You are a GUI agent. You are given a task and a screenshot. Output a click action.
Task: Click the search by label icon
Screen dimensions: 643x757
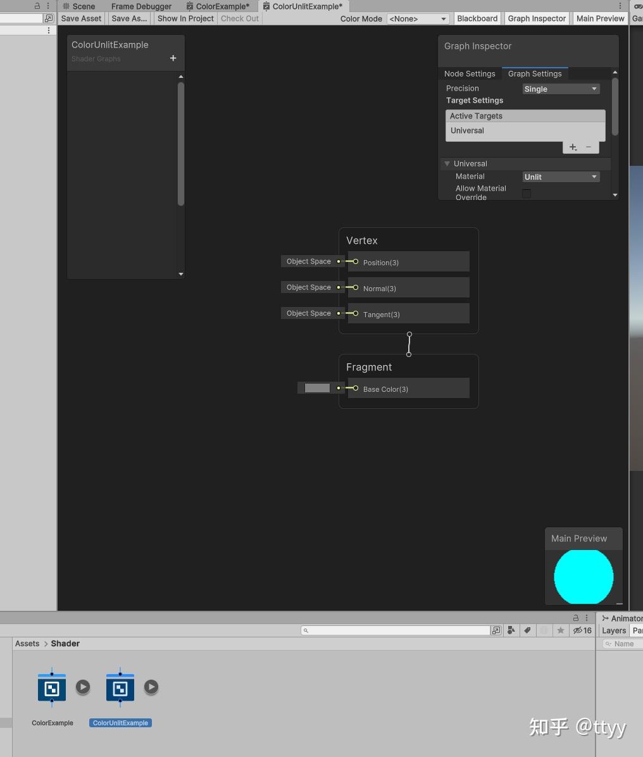527,630
